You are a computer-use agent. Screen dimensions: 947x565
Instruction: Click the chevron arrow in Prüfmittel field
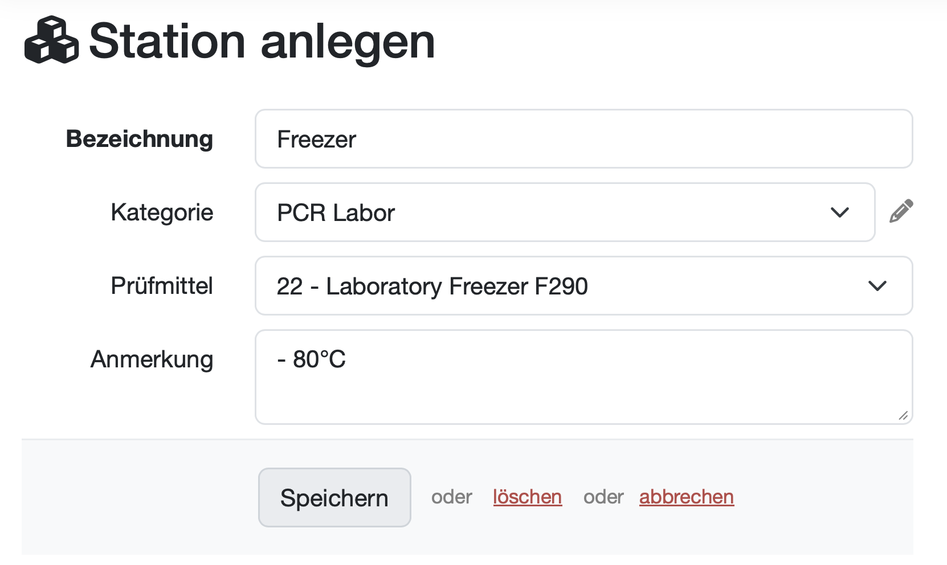877,286
